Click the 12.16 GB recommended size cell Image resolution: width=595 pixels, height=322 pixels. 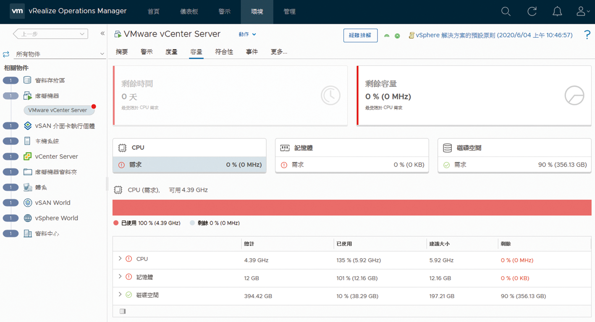440,278
